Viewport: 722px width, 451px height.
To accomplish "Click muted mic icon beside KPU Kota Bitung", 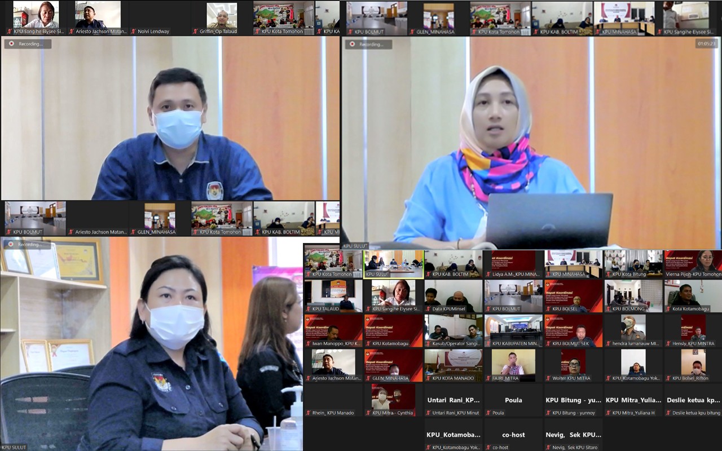I will [609, 275].
